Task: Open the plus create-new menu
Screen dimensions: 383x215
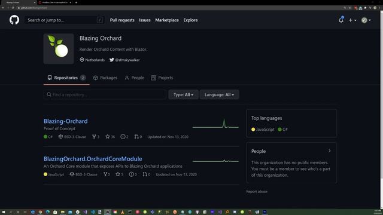Action: [x=352, y=20]
